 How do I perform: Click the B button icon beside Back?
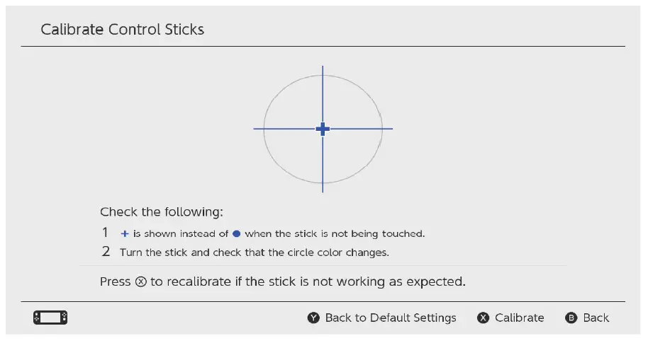tap(571, 318)
